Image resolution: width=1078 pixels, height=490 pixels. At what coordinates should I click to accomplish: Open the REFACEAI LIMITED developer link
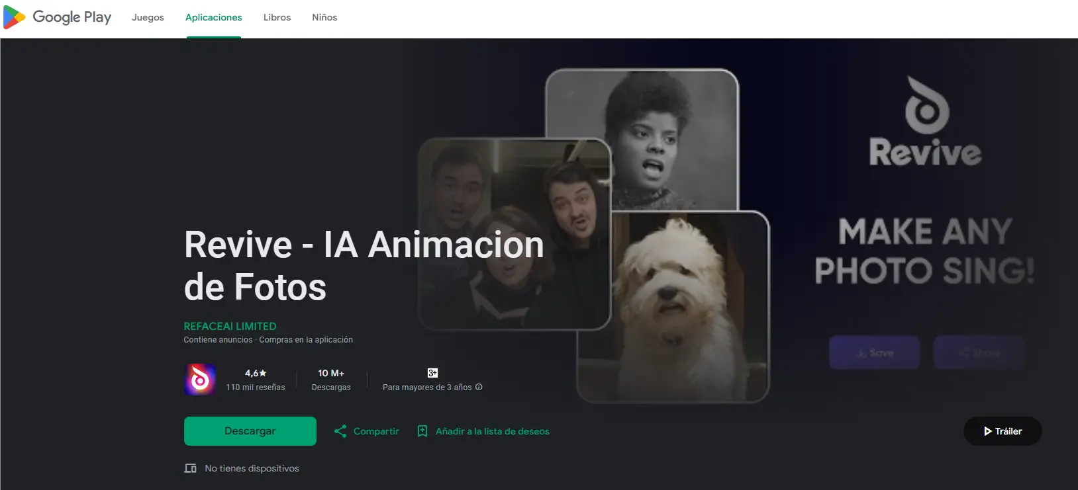click(x=230, y=326)
